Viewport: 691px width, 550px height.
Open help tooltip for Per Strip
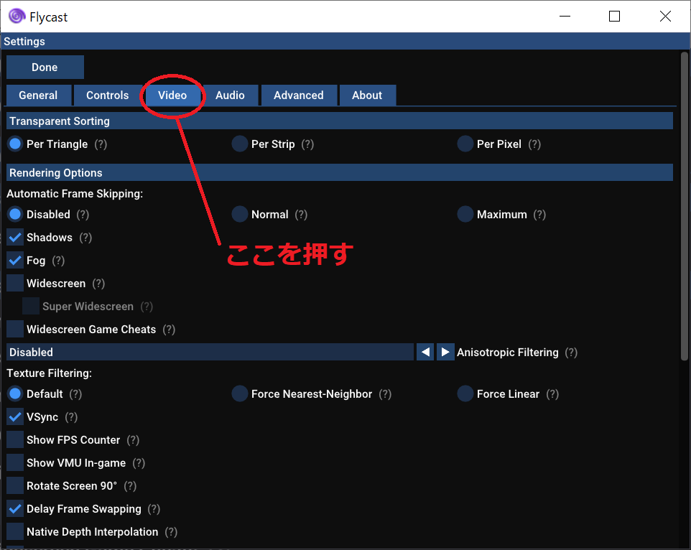(x=307, y=144)
